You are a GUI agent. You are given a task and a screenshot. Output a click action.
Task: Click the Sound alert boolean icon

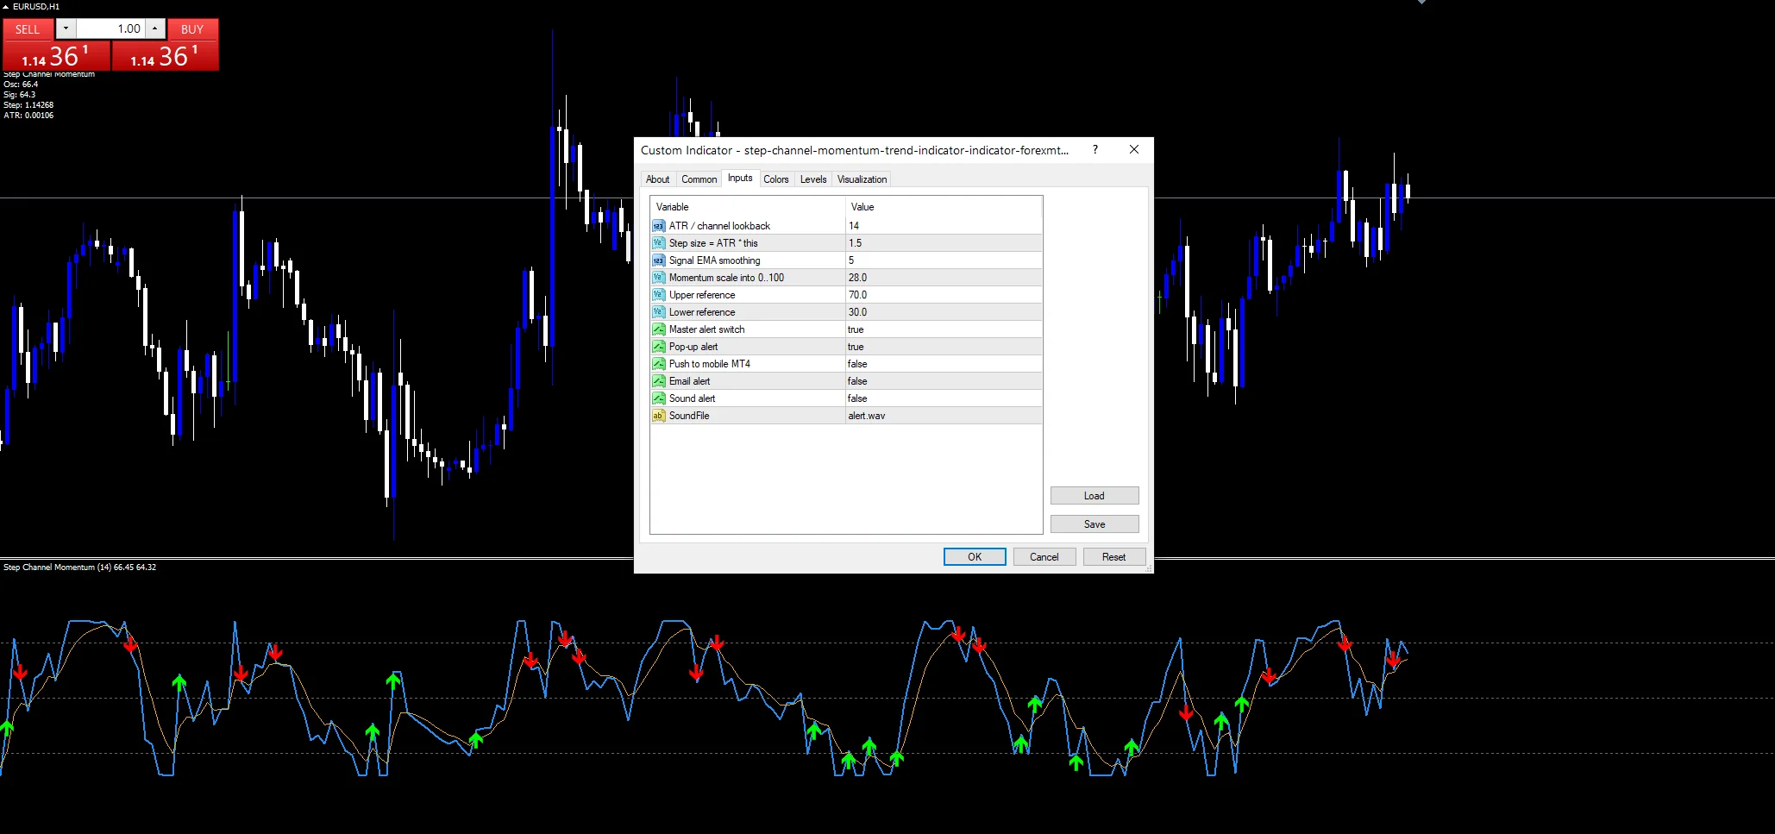coord(659,398)
